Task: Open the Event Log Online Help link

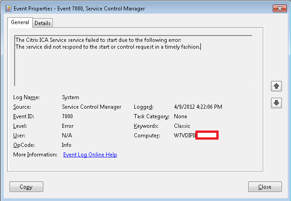Action: [90, 155]
